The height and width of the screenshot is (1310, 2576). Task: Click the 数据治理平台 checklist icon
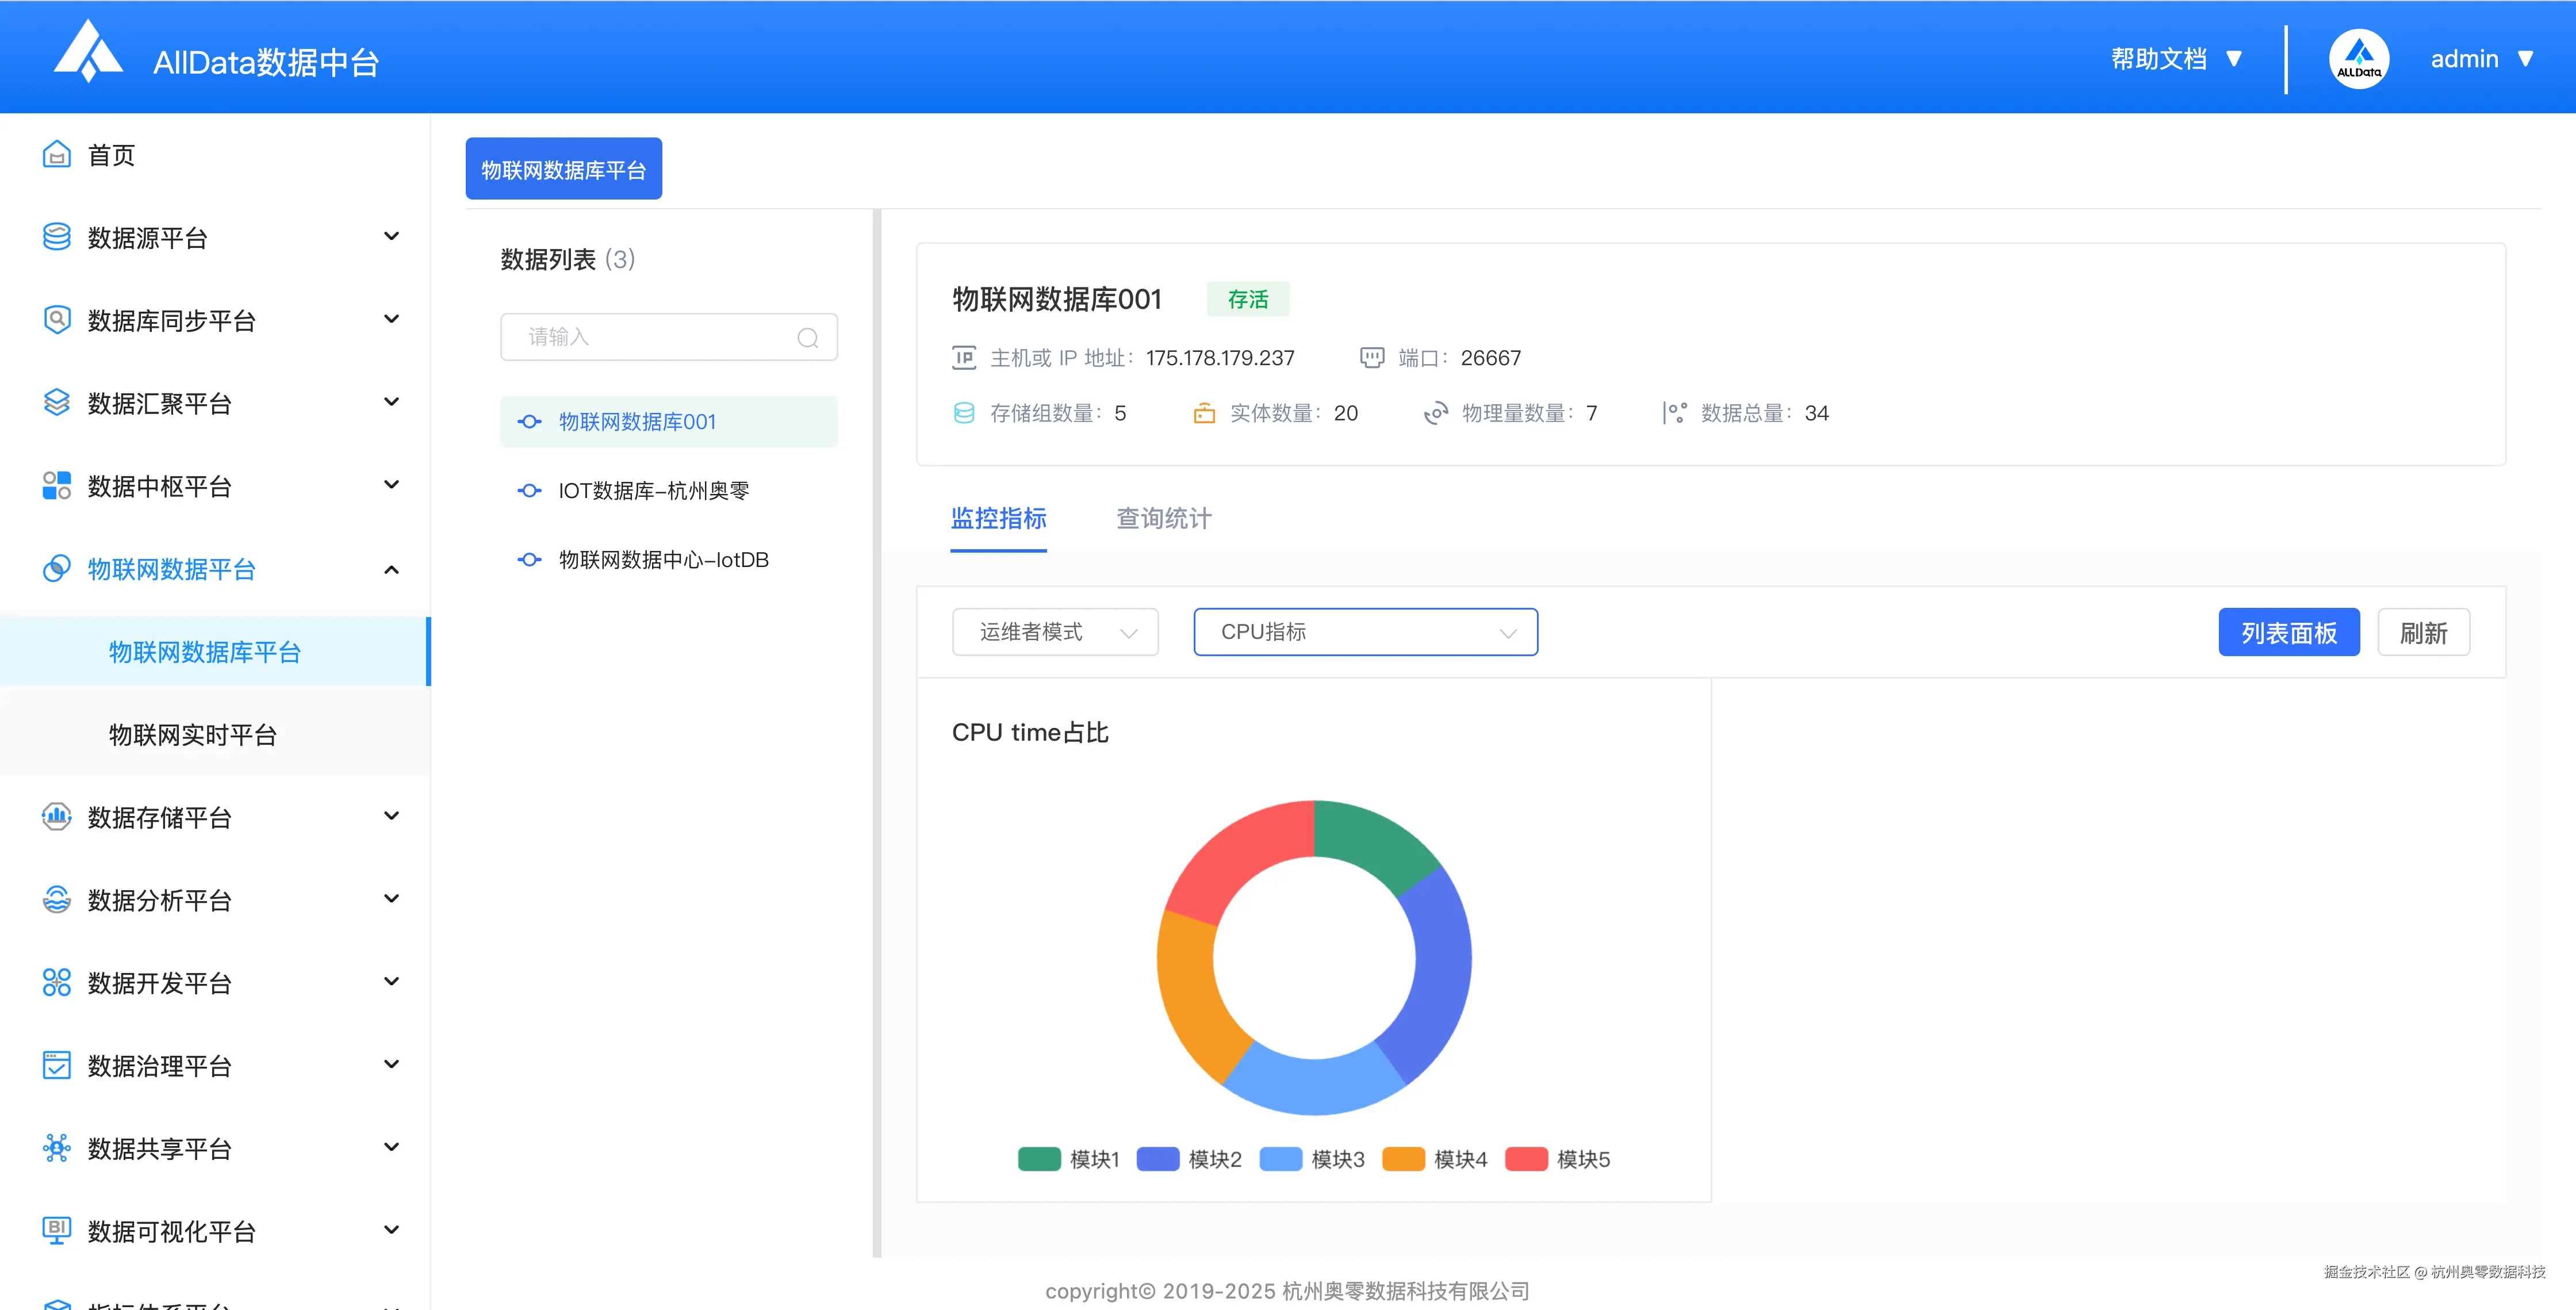point(56,1065)
